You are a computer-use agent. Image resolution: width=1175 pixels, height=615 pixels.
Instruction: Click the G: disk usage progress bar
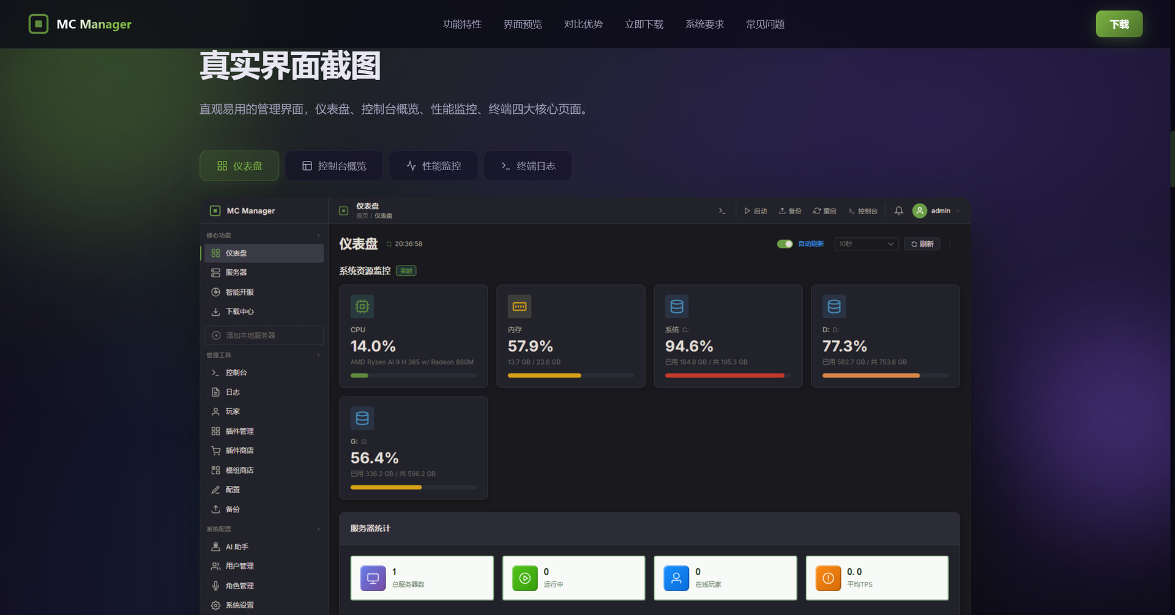[413, 488]
